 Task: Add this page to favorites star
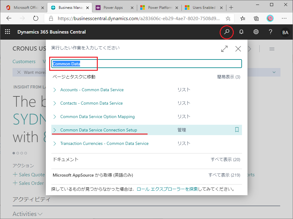click(x=228, y=18)
